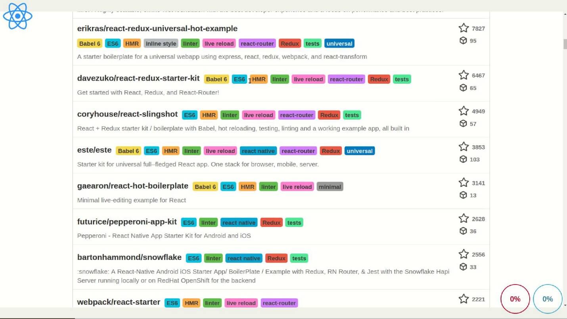The height and width of the screenshot is (319, 567).
Task: Click the cube icon in the este/este row
Action: click(x=463, y=159)
